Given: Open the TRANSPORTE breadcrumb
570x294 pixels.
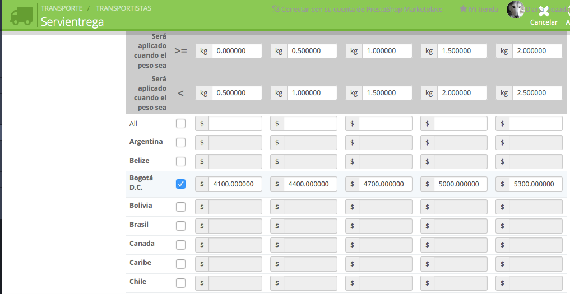Looking at the screenshot, I should pos(62,8).
